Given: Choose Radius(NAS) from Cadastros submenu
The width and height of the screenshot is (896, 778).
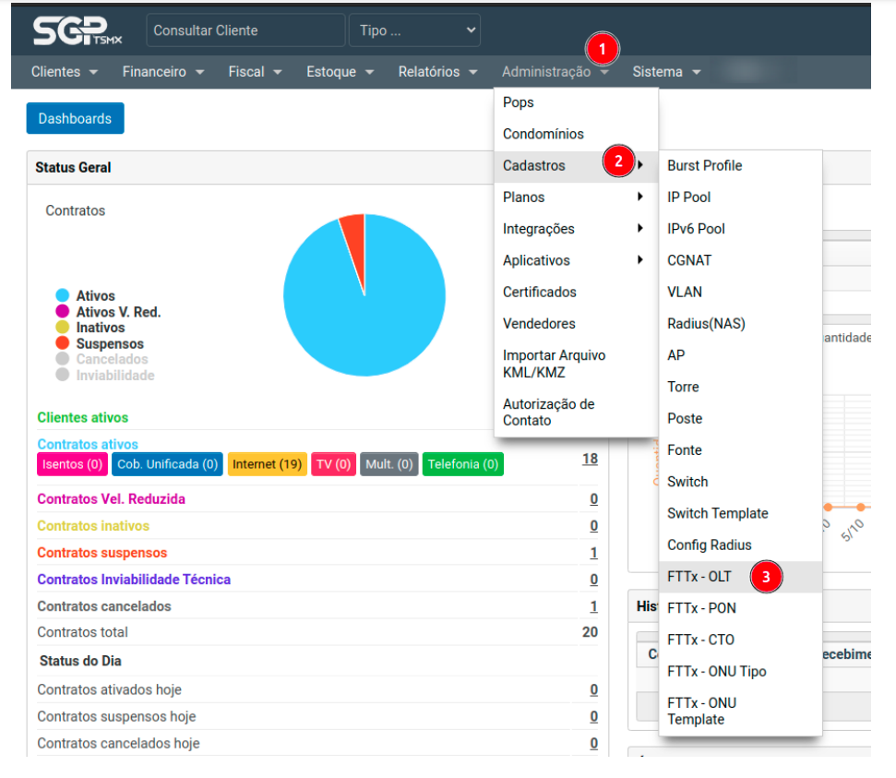Looking at the screenshot, I should coord(706,324).
